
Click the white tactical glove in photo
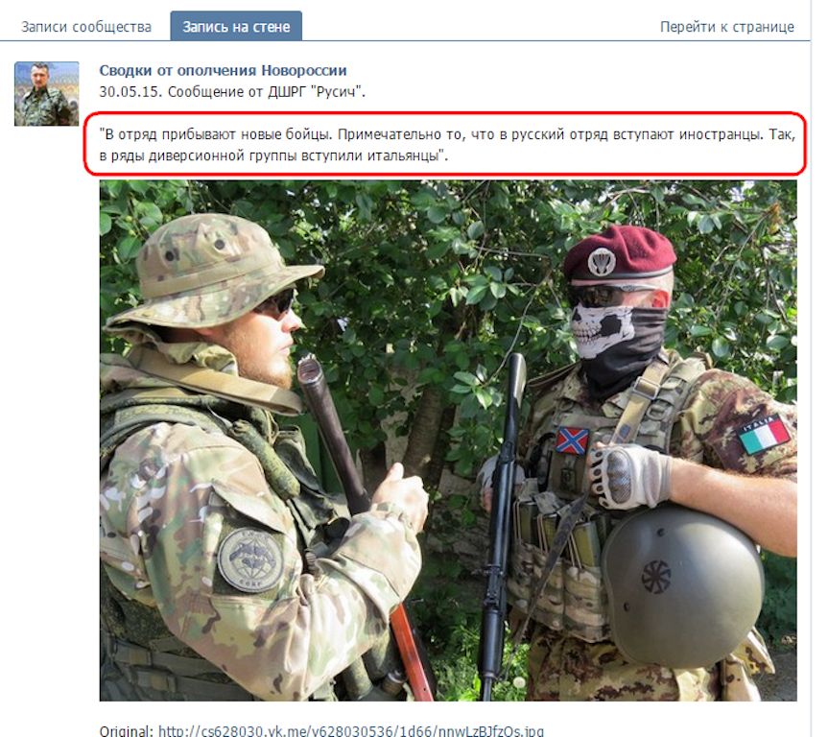click(x=629, y=475)
